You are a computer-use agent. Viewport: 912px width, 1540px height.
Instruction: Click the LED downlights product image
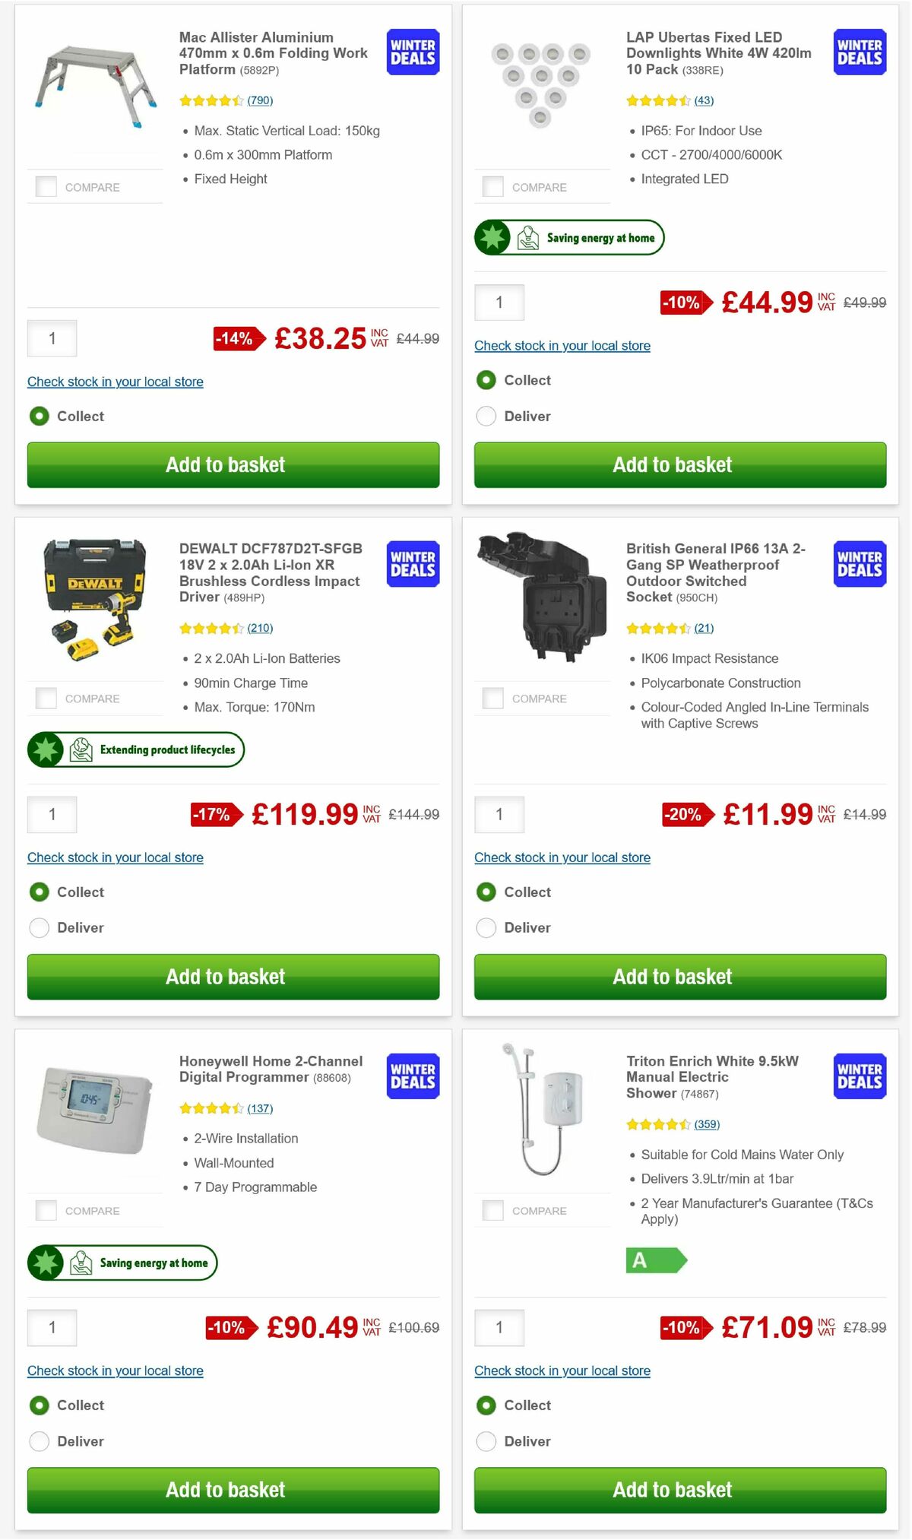pos(541,84)
